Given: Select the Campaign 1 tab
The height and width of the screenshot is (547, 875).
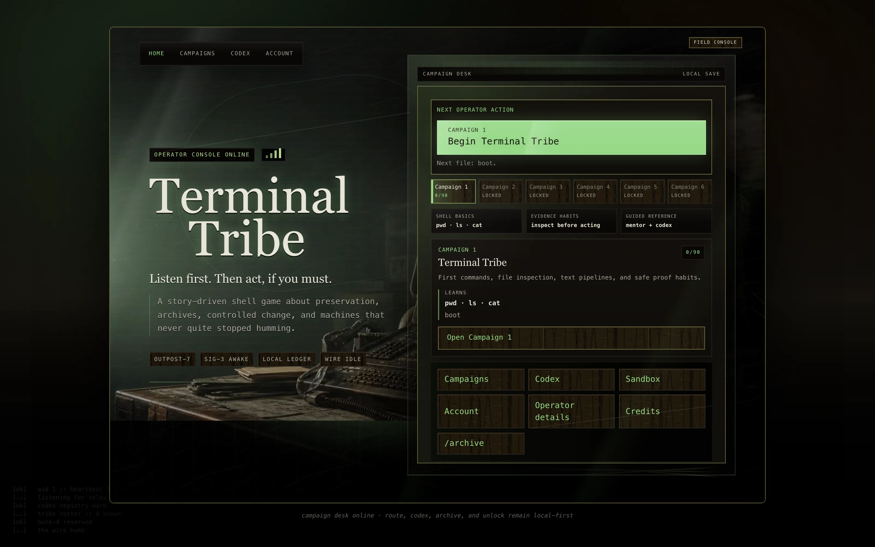Looking at the screenshot, I should tap(453, 191).
